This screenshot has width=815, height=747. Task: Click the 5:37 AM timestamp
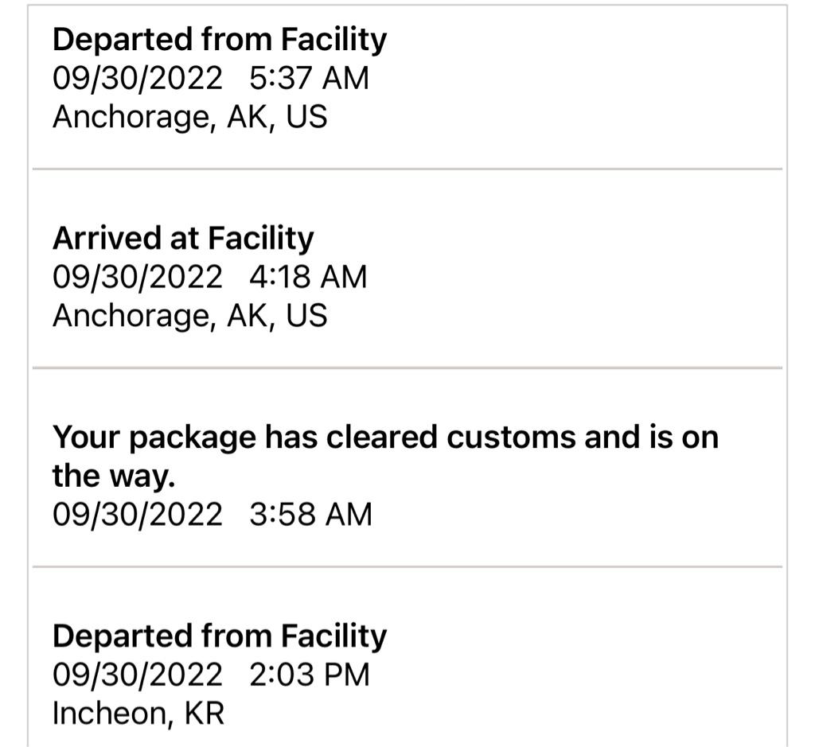point(310,79)
